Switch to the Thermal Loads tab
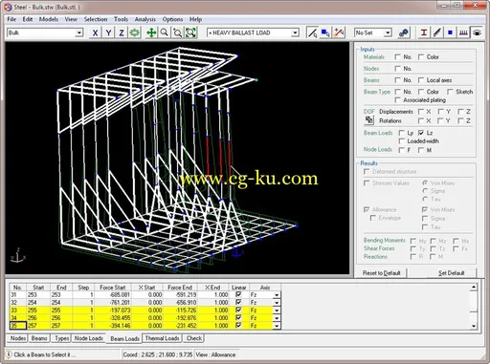 click(162, 338)
